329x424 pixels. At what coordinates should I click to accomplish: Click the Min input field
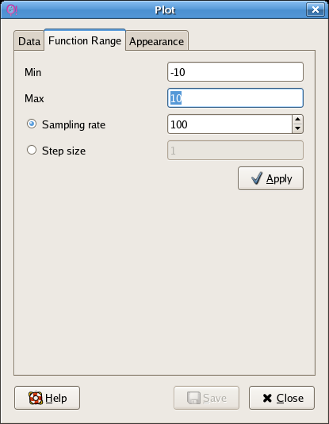coord(235,71)
